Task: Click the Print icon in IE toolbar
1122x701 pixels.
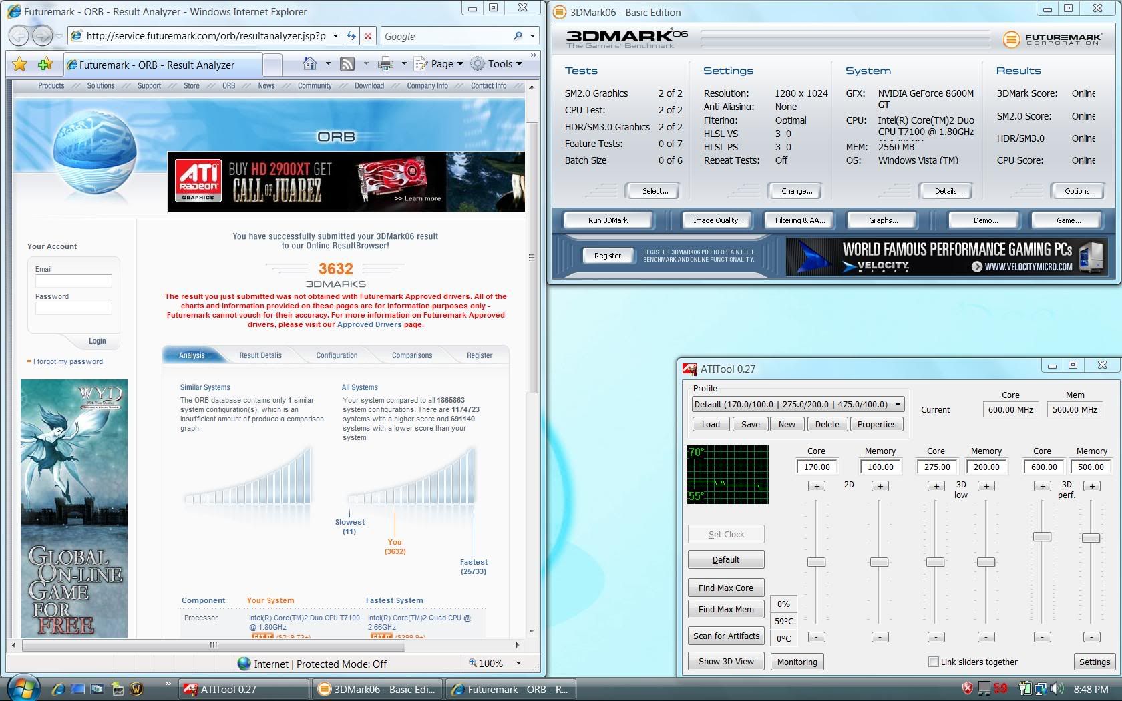Action: coord(385,64)
